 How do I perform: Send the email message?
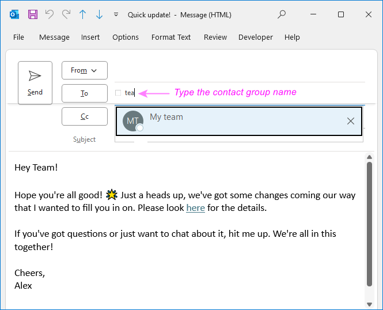pos(35,83)
